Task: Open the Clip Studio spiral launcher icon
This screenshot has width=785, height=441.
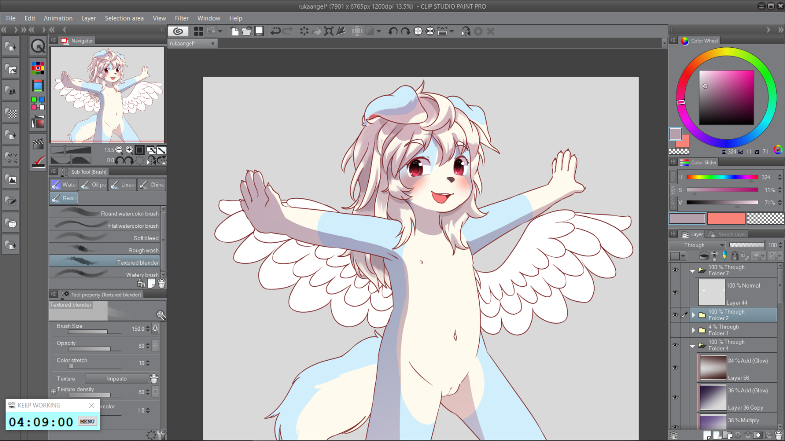Action: point(178,31)
